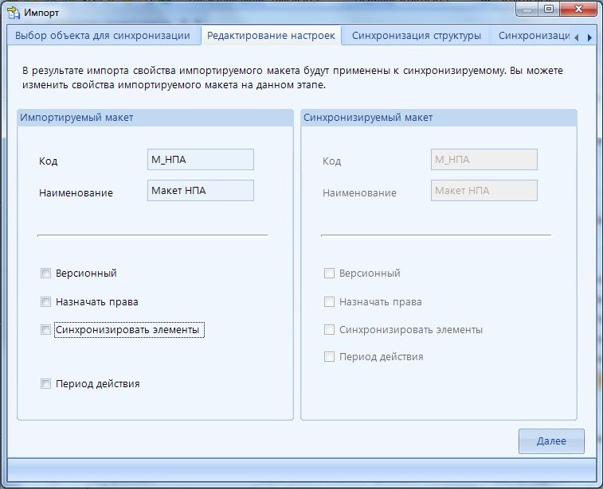603x489 pixels.
Task: Switch to the Синхронизация структуры tab
Action: coord(416,36)
